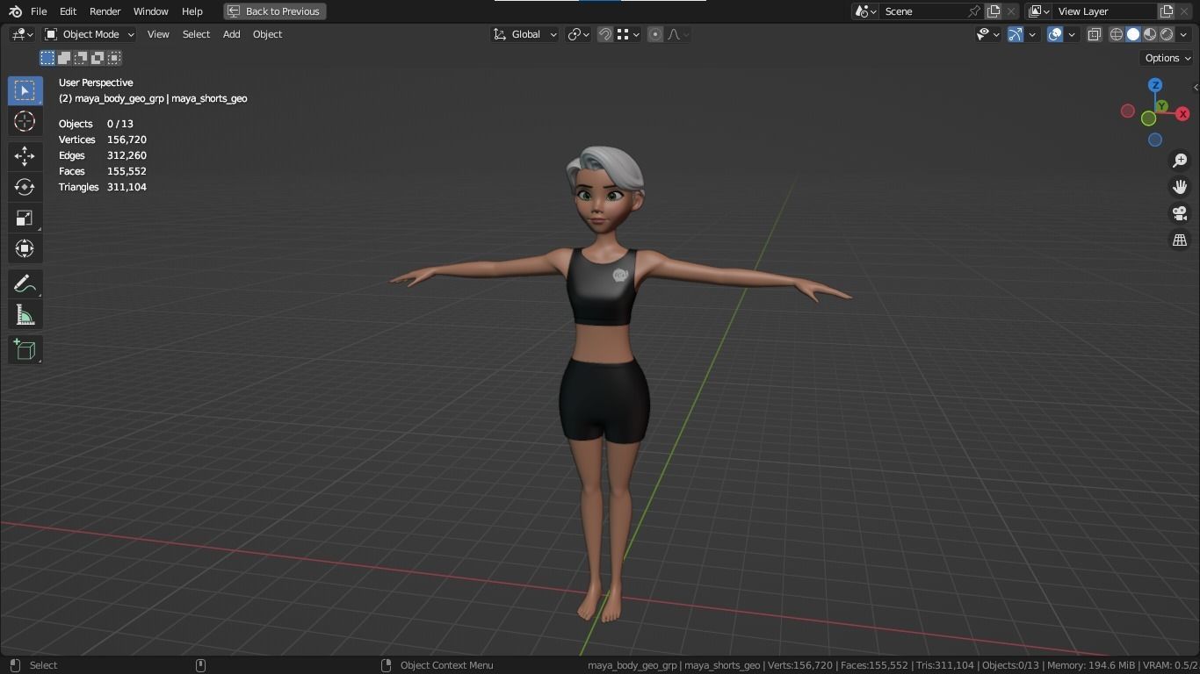Click the Z axis on navigation gizmo
Screen dimensions: 1200x674
tap(1155, 85)
